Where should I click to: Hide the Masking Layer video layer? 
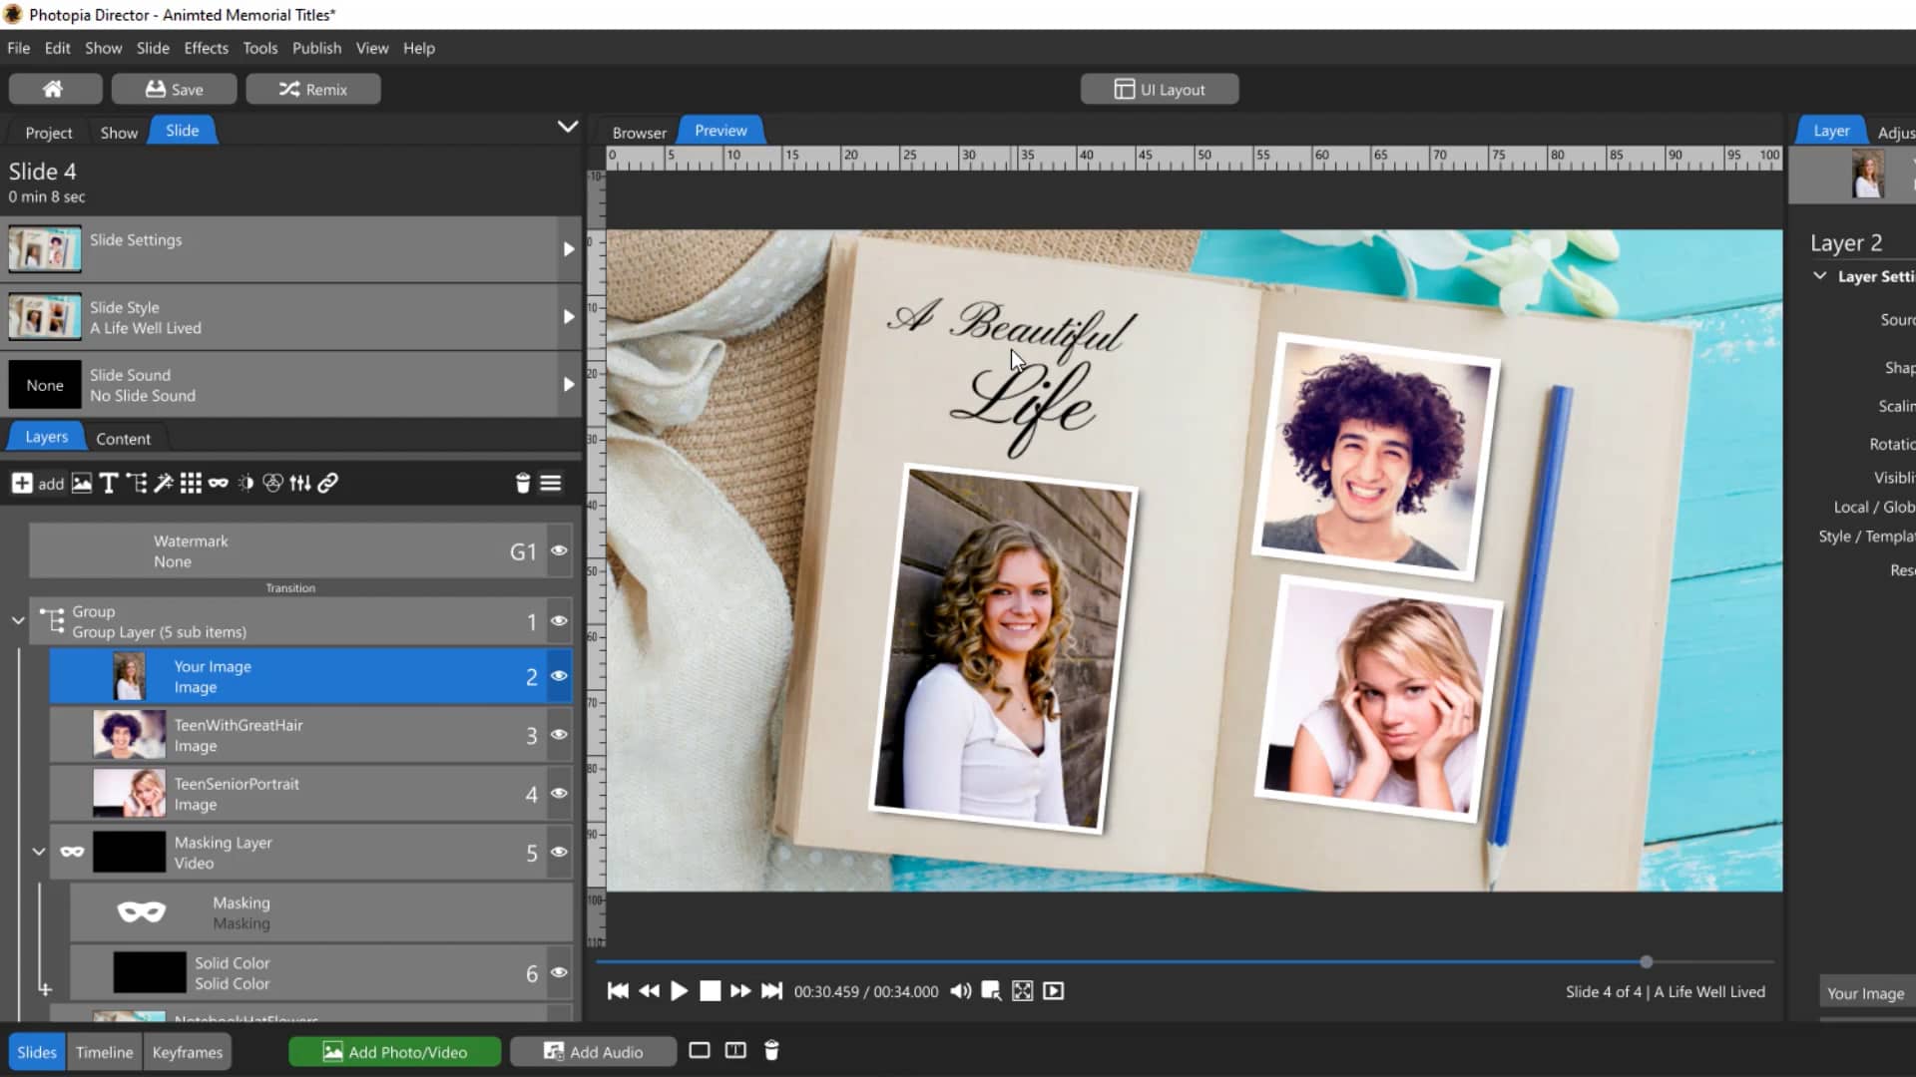point(559,853)
